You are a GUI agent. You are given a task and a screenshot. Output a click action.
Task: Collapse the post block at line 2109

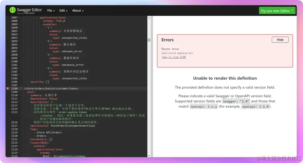pyautogui.click(x=19, y=92)
